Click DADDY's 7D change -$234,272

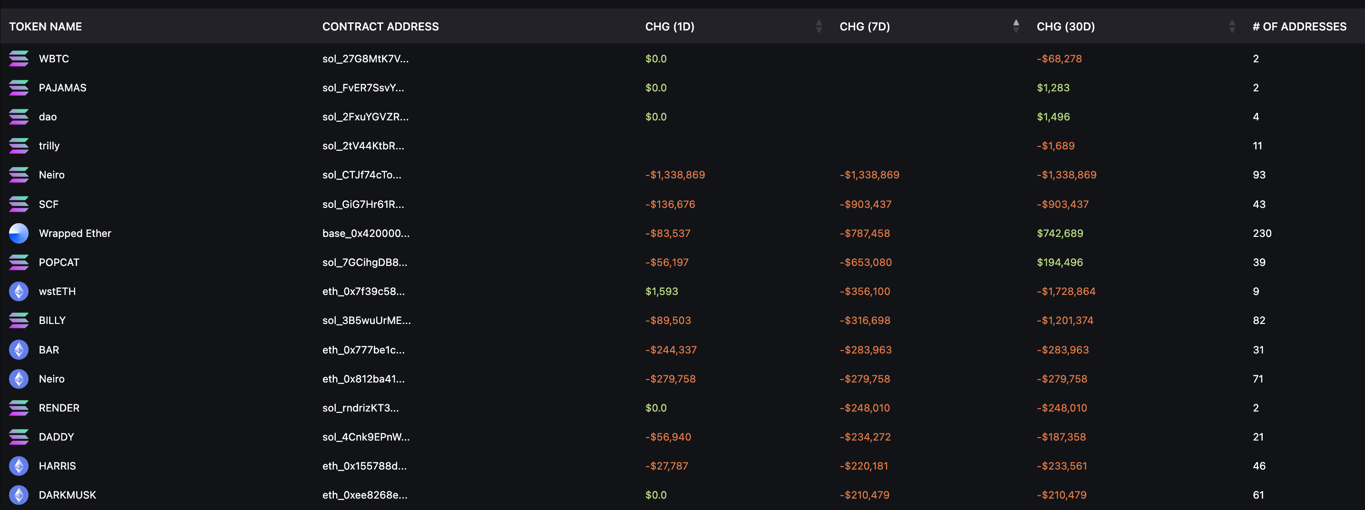coord(865,437)
